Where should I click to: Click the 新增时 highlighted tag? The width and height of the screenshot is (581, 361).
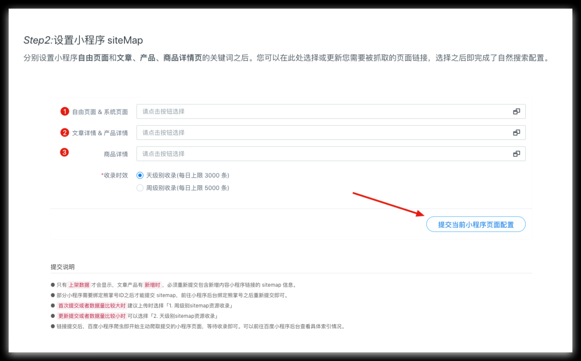click(153, 285)
